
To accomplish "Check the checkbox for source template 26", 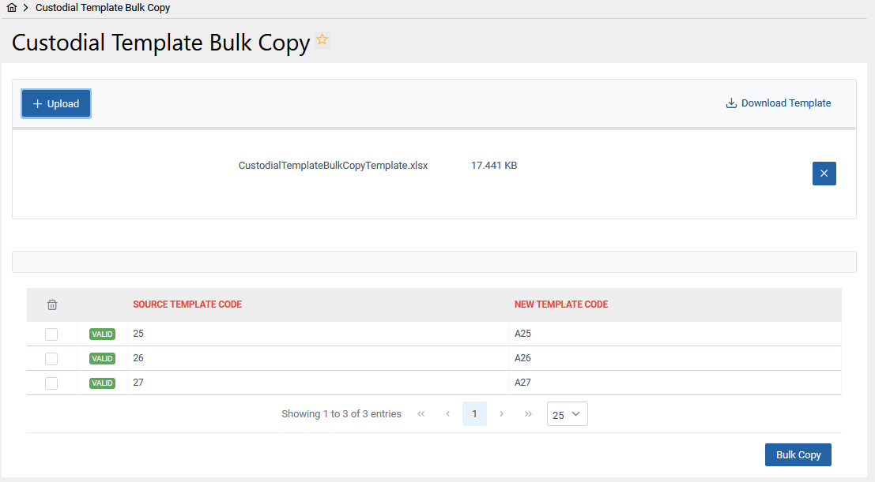I will [51, 358].
